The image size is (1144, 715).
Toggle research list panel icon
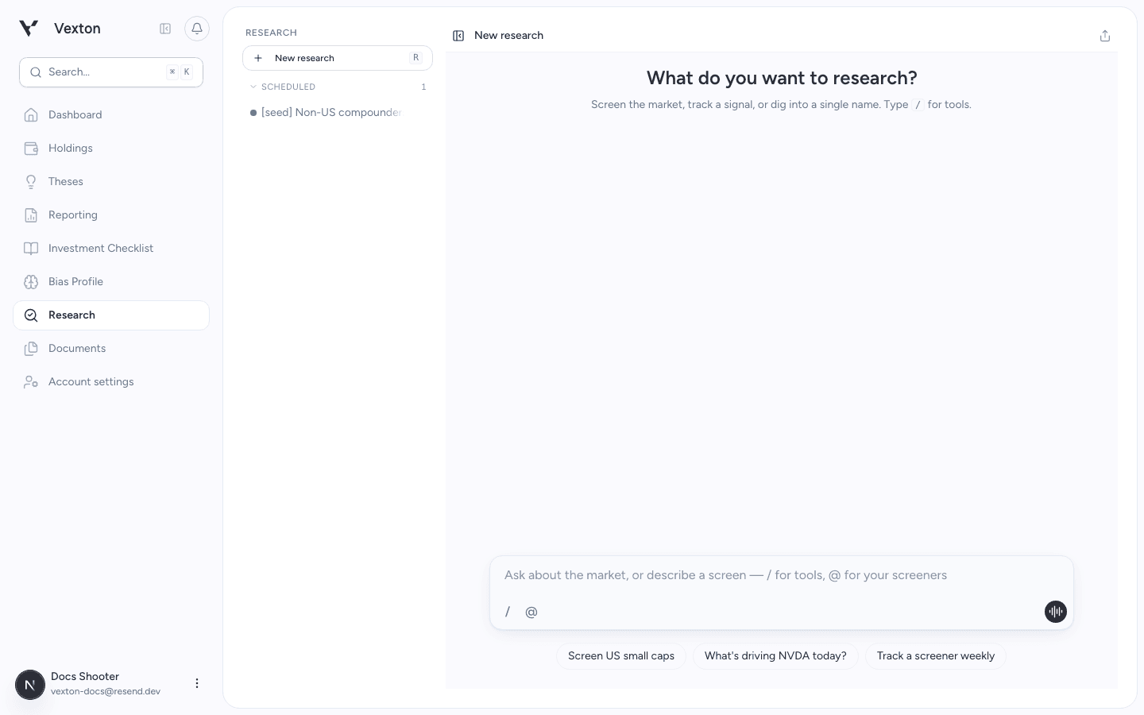pyautogui.click(x=458, y=36)
